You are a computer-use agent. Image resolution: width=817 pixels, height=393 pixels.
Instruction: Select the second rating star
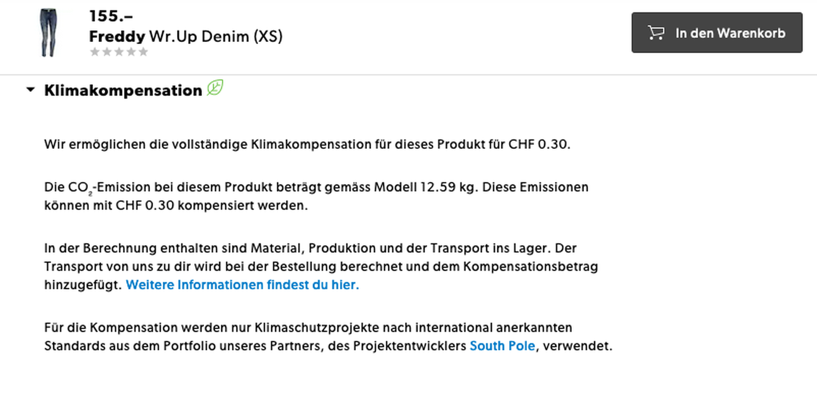click(107, 52)
